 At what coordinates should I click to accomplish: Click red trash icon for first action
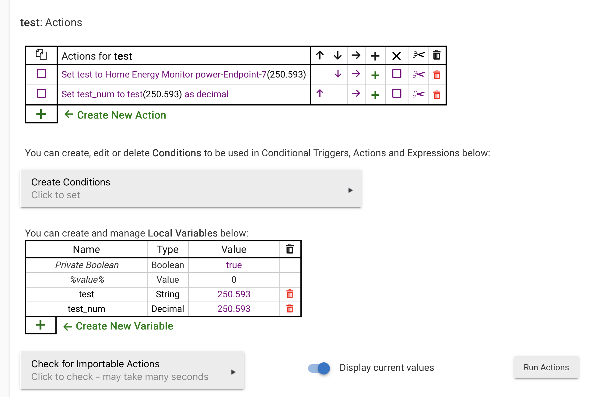pos(436,74)
